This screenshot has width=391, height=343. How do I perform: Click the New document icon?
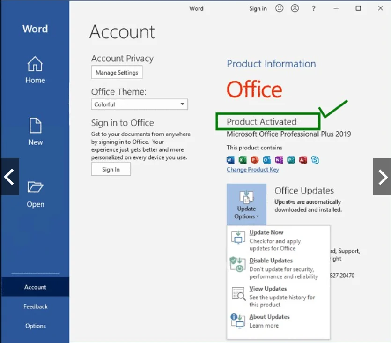[35, 126]
